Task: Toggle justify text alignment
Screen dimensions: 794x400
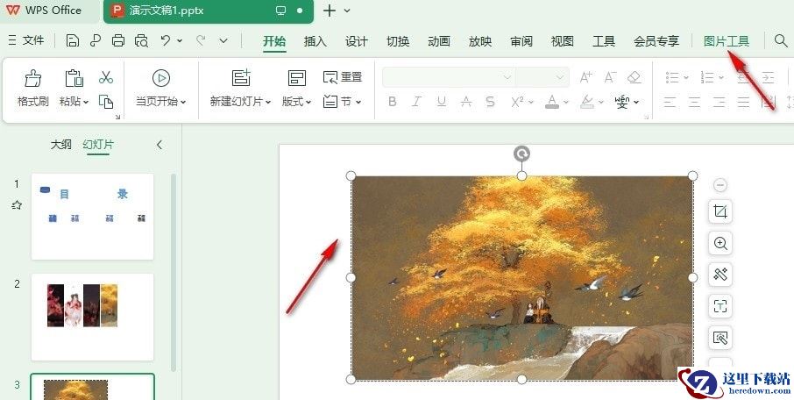Action: click(x=743, y=102)
